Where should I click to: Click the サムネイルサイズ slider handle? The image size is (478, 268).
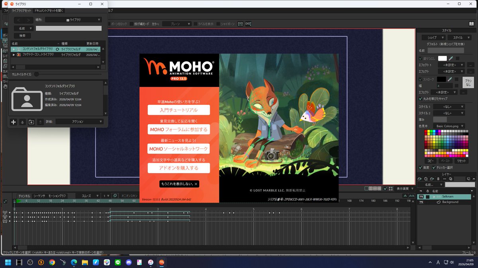(36, 74)
